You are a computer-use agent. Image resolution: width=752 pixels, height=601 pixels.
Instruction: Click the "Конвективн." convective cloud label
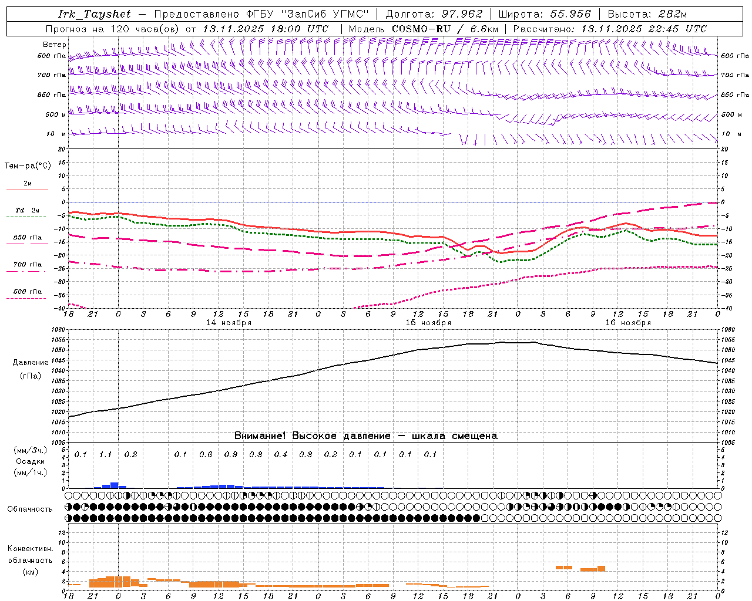(x=31, y=549)
